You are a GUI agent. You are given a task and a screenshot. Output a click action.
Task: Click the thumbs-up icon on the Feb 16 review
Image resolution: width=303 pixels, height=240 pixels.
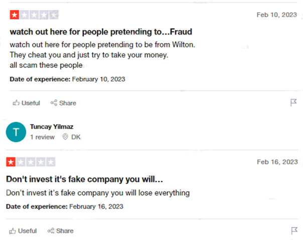pos(13,231)
